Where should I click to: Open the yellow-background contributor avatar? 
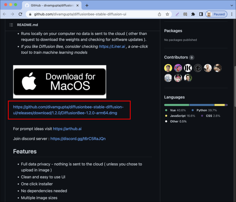[x=168, y=68]
